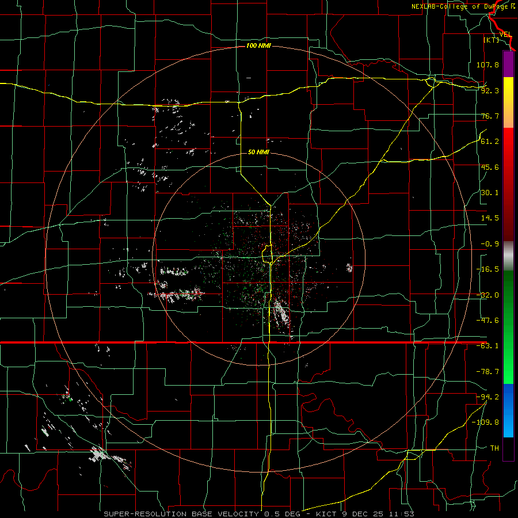The width and height of the screenshot is (518, 518).
Task: Click the 14.5 legend value
Action: pyautogui.click(x=490, y=218)
